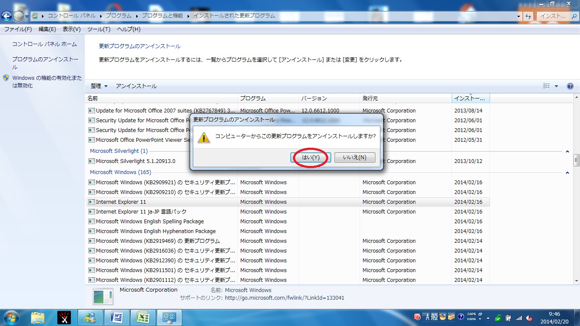Screen dimensions: 580x326
Task: Expand breadcrumb arrow after プログラムと機能
Action: [x=189, y=16]
